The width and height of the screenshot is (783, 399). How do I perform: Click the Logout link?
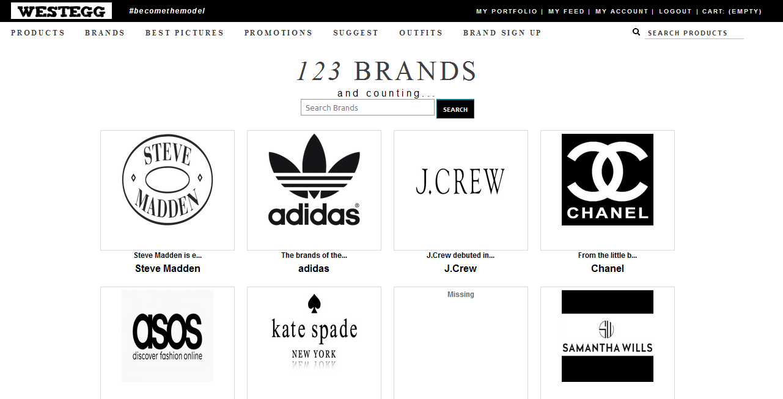[675, 11]
